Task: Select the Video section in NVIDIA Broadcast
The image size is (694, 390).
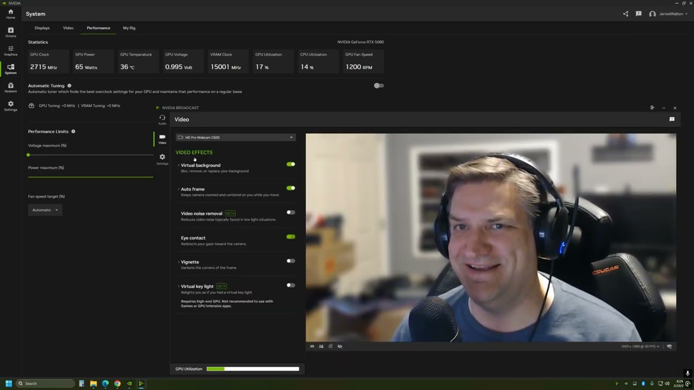Action: 162,139
